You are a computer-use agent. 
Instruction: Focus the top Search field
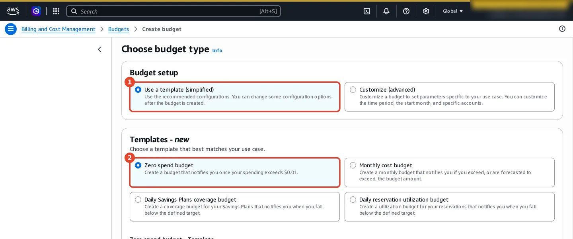173,11
